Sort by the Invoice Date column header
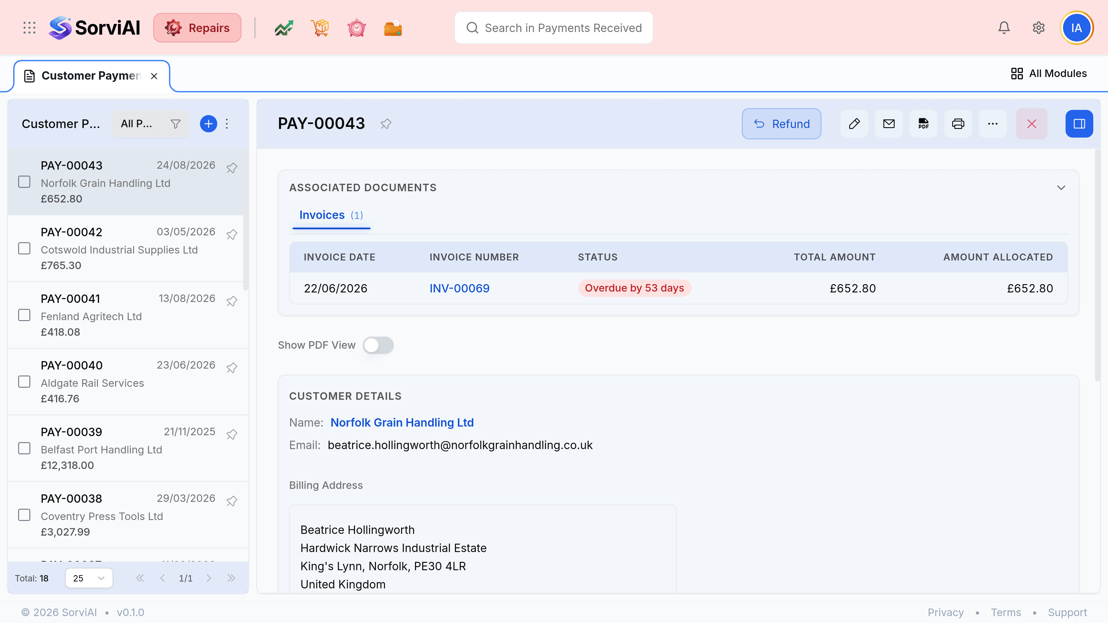 click(x=339, y=257)
